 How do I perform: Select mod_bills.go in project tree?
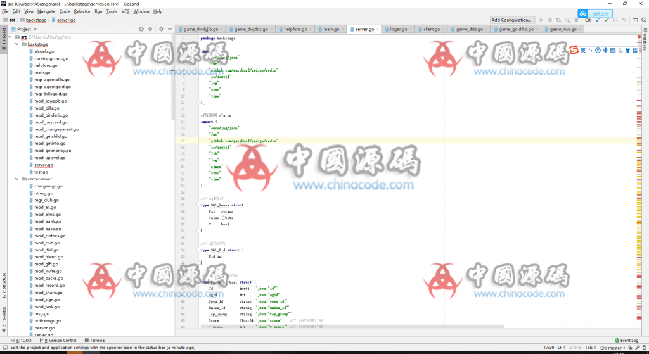[47, 108]
